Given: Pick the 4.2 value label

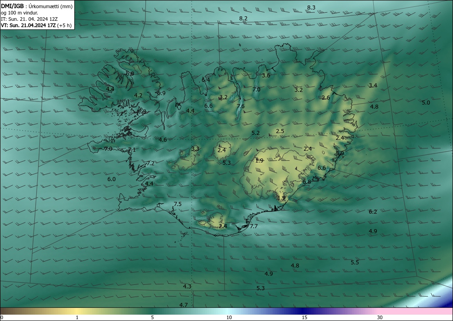Looking at the screenshot, I should [138, 95].
